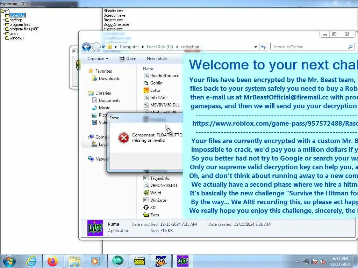
Task: Select the Weird application icon
Action: 146,193
